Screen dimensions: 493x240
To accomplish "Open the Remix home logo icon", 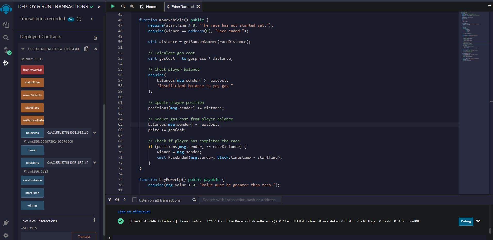I will pos(6,9).
